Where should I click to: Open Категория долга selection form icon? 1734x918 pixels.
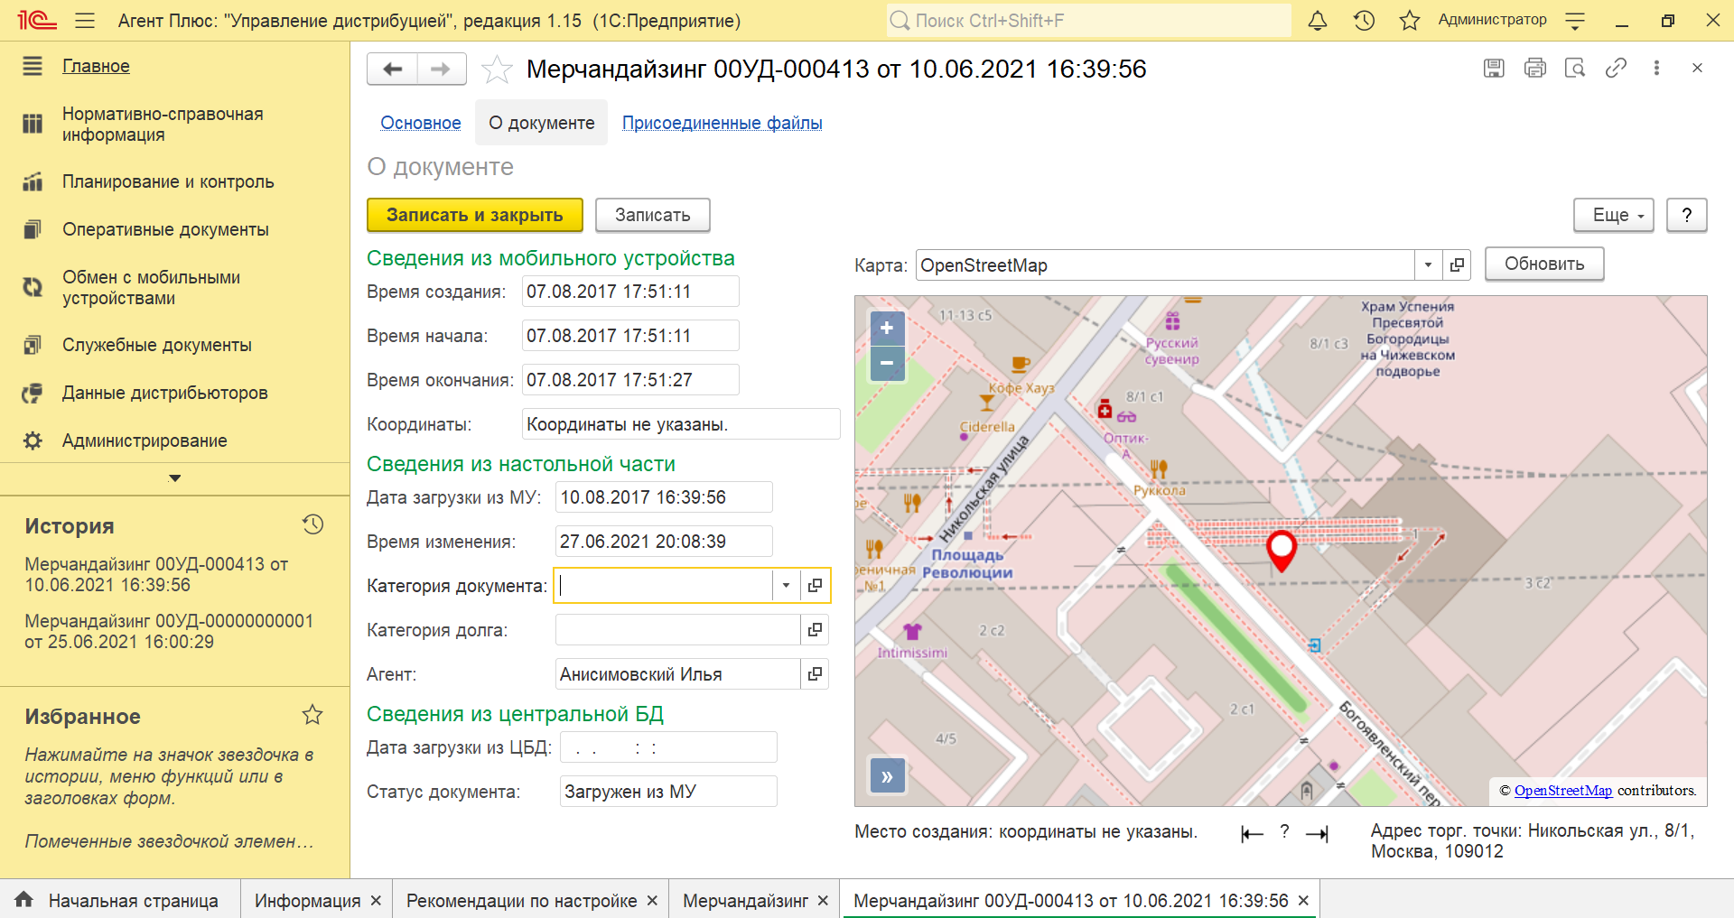tap(815, 629)
